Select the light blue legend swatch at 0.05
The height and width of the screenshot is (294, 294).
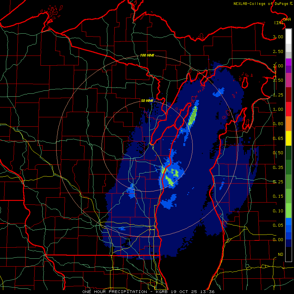pyautogui.click(x=288, y=221)
